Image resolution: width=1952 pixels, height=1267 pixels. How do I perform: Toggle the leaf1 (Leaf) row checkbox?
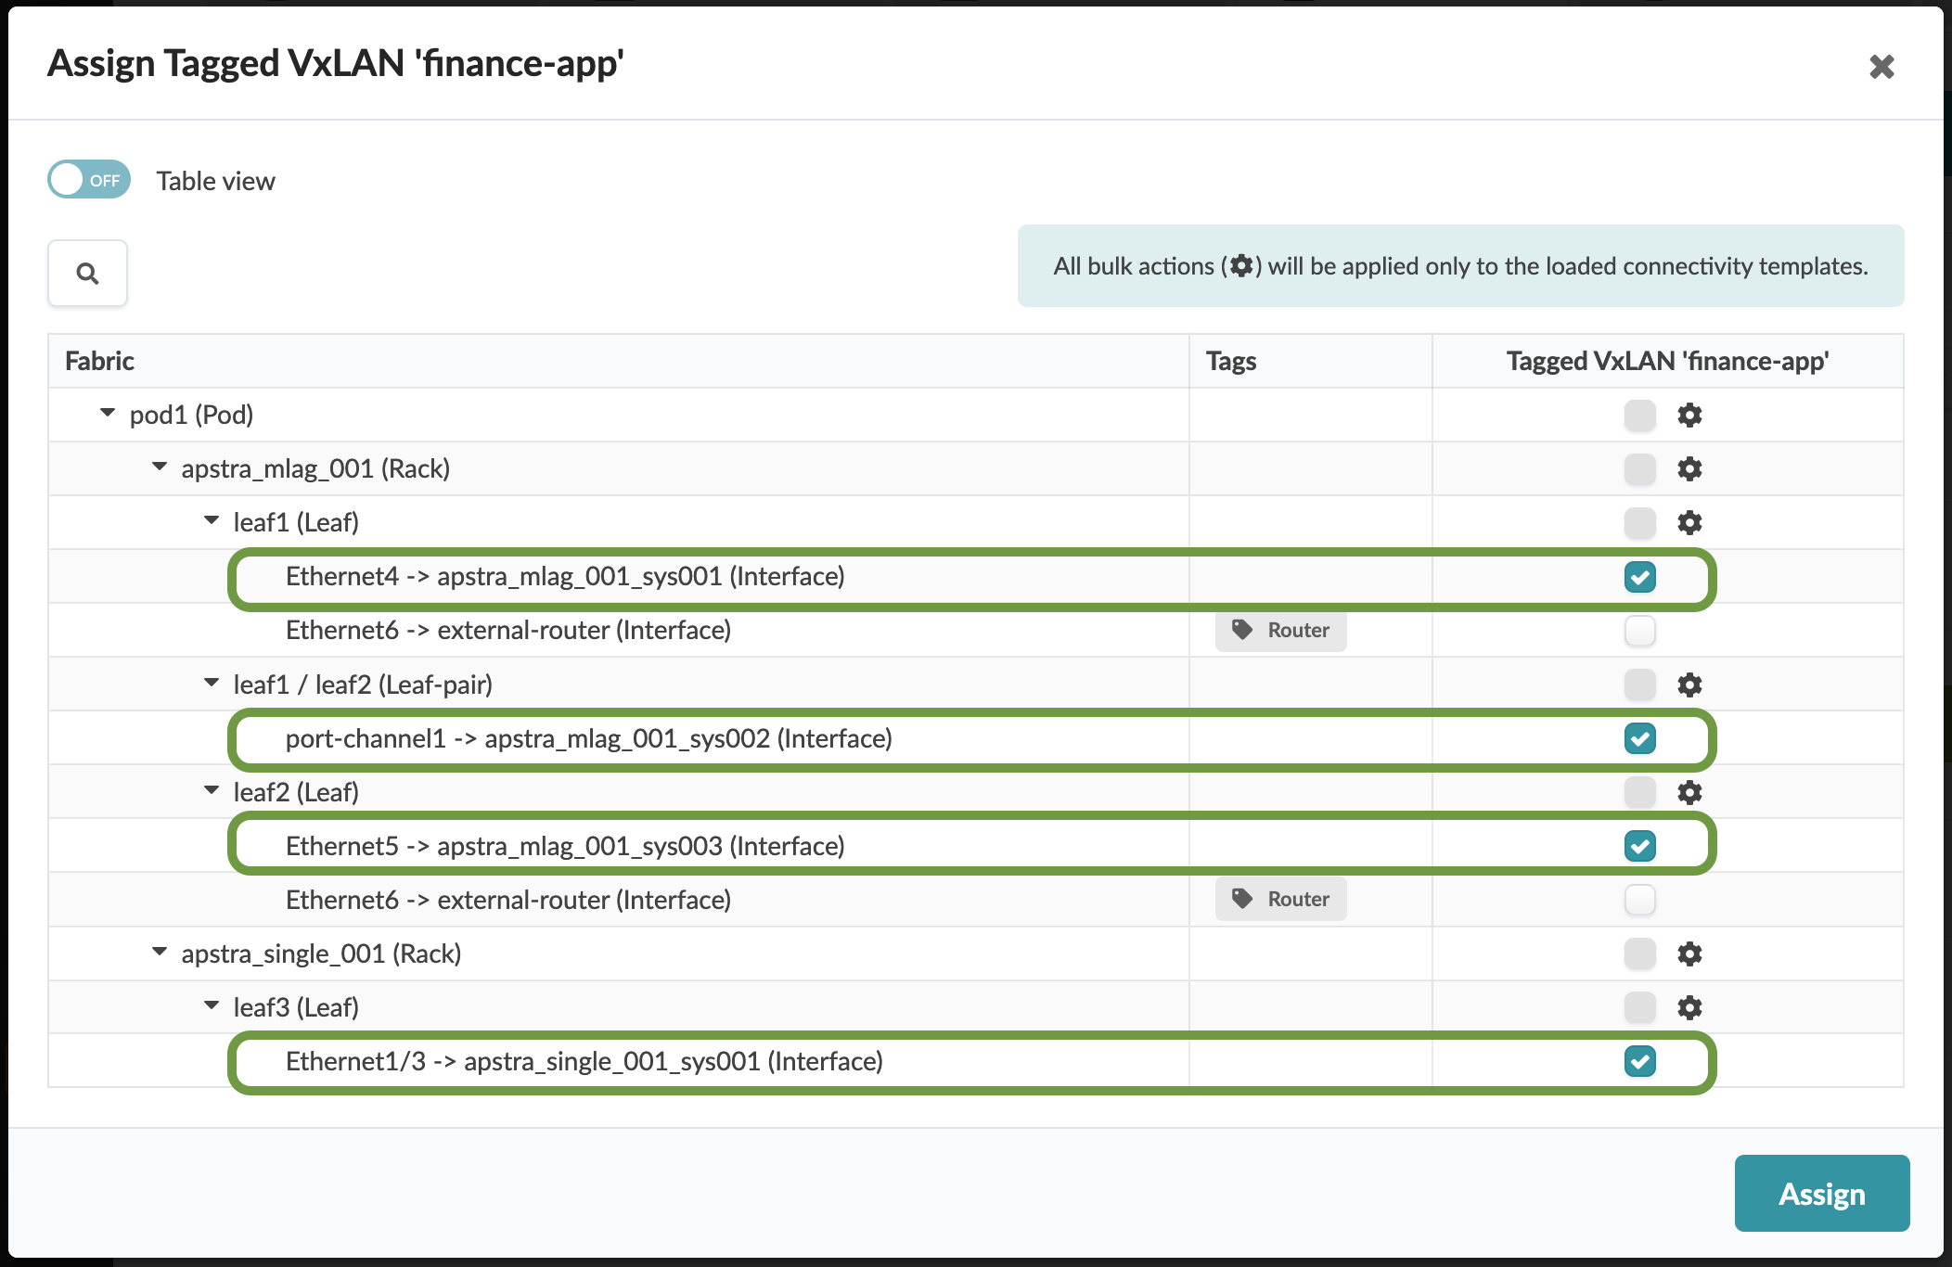coord(1639,522)
